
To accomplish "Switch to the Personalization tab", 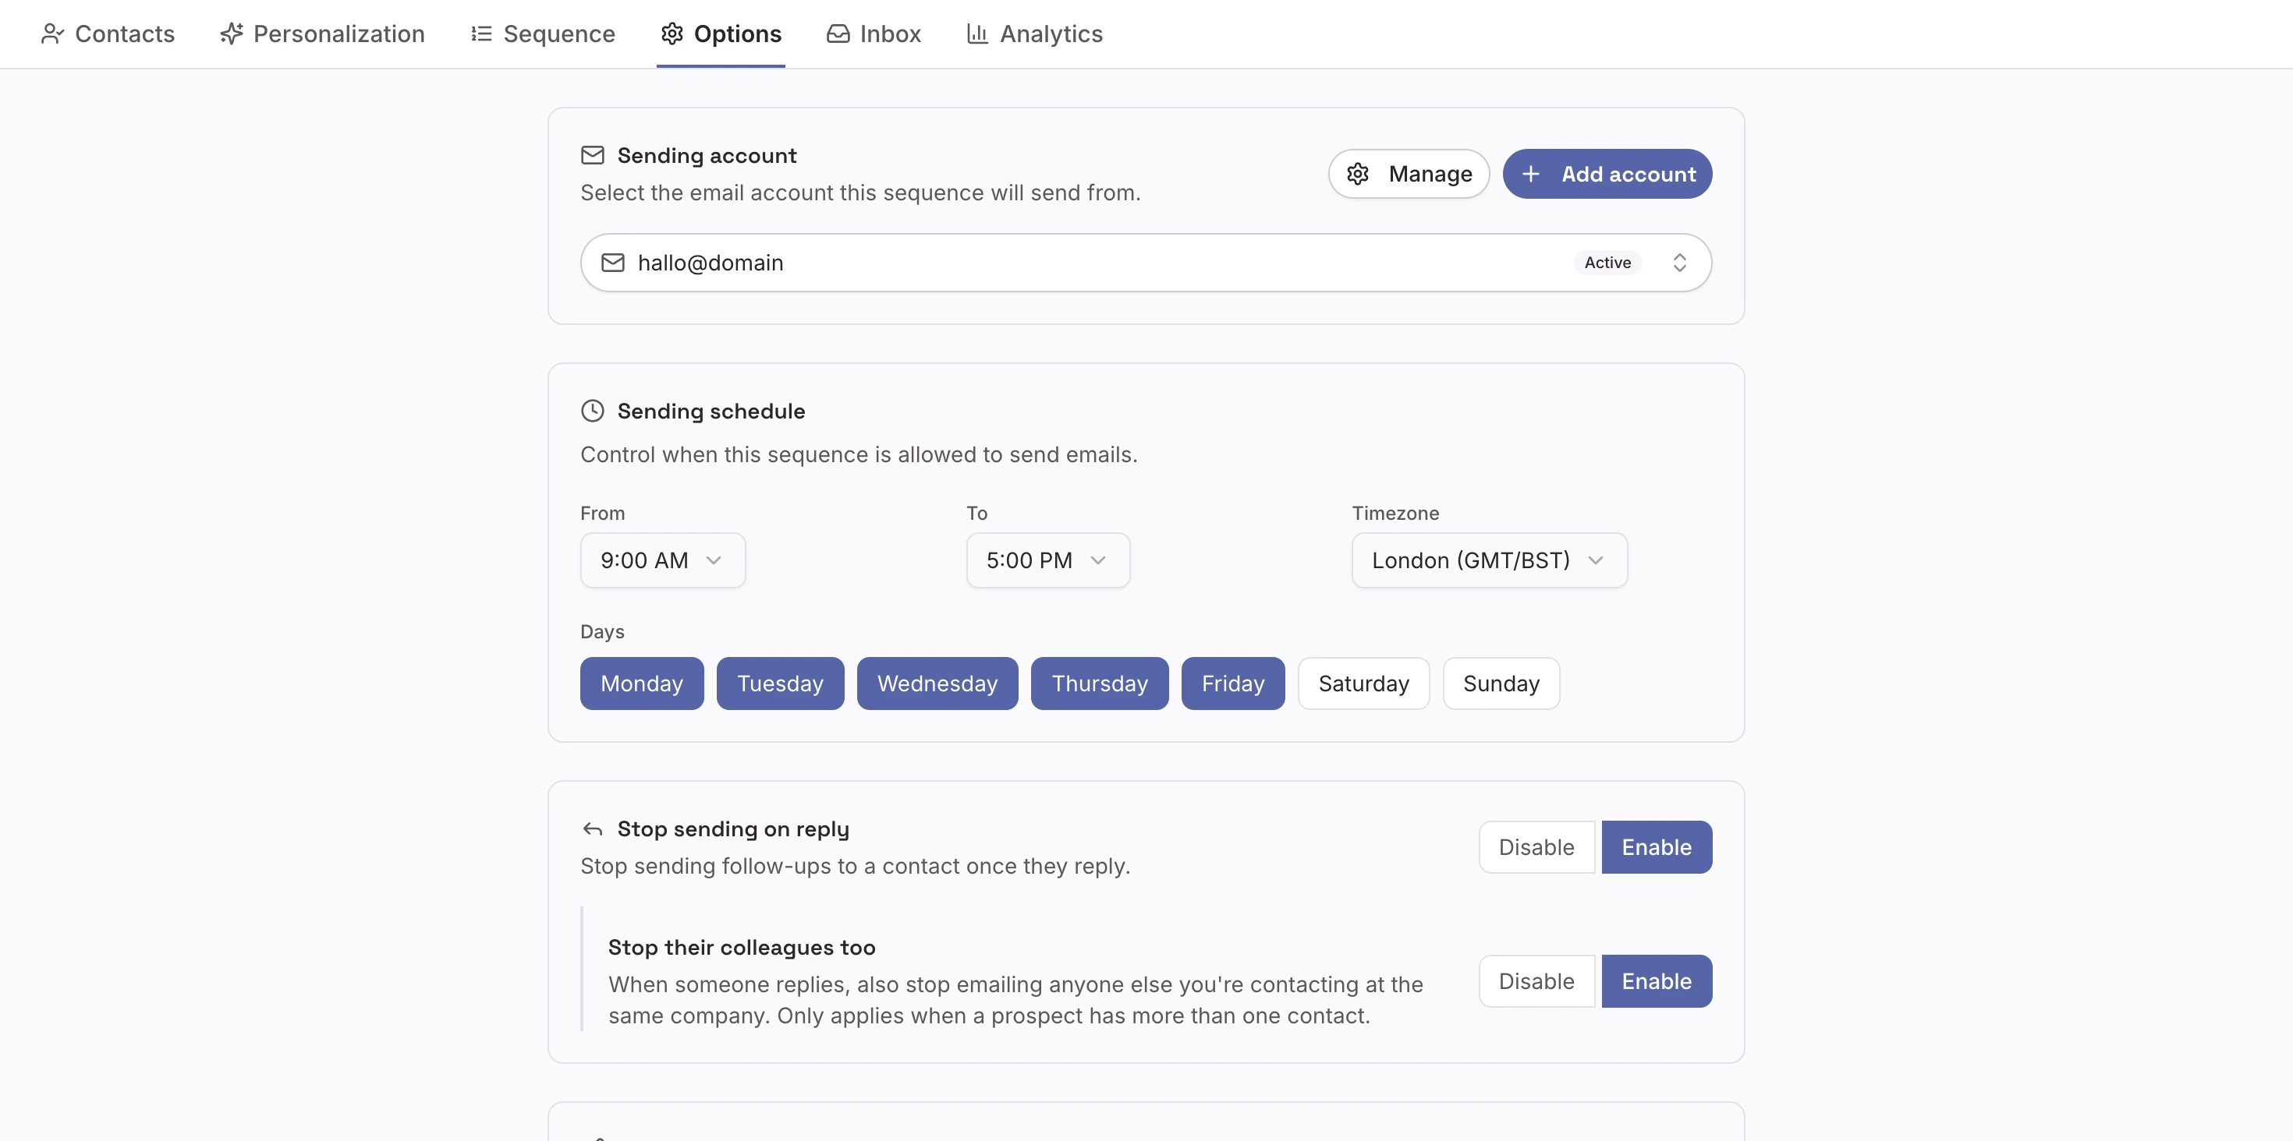I will (x=322, y=34).
